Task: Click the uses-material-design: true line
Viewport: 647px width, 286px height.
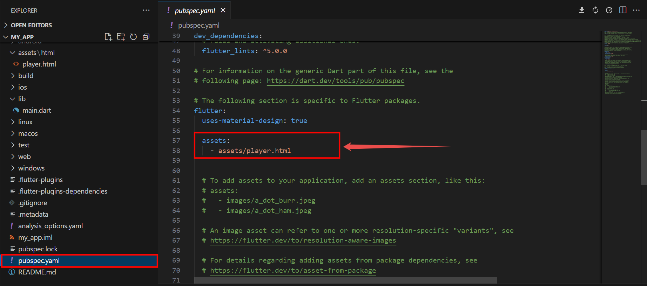Action: (254, 121)
